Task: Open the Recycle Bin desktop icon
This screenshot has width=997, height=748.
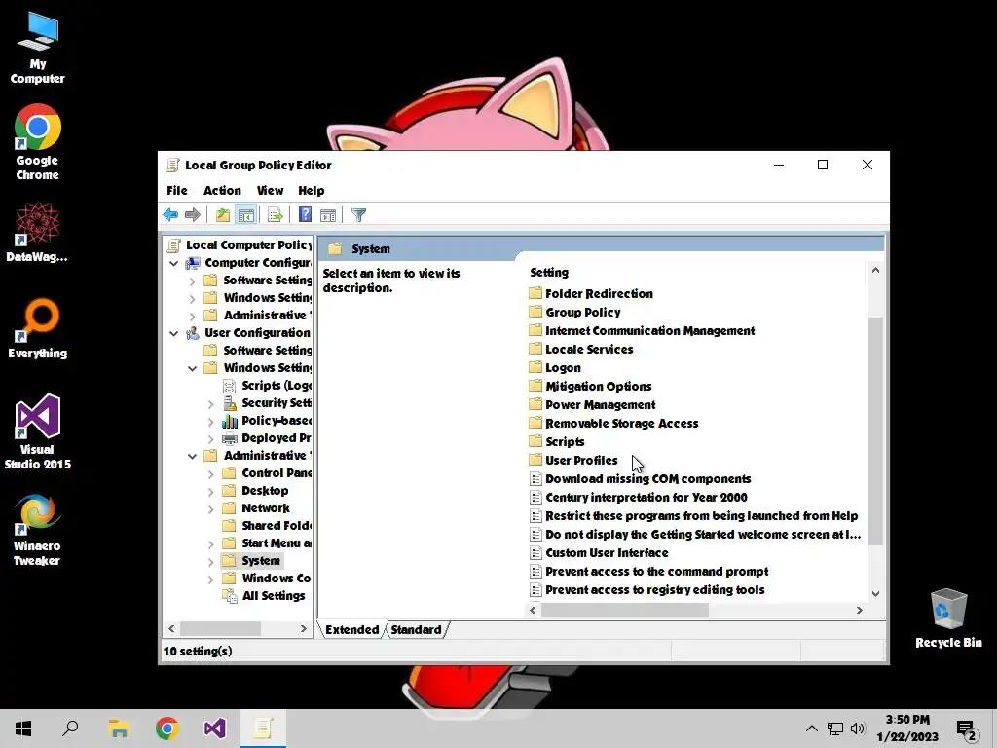Action: (x=948, y=617)
